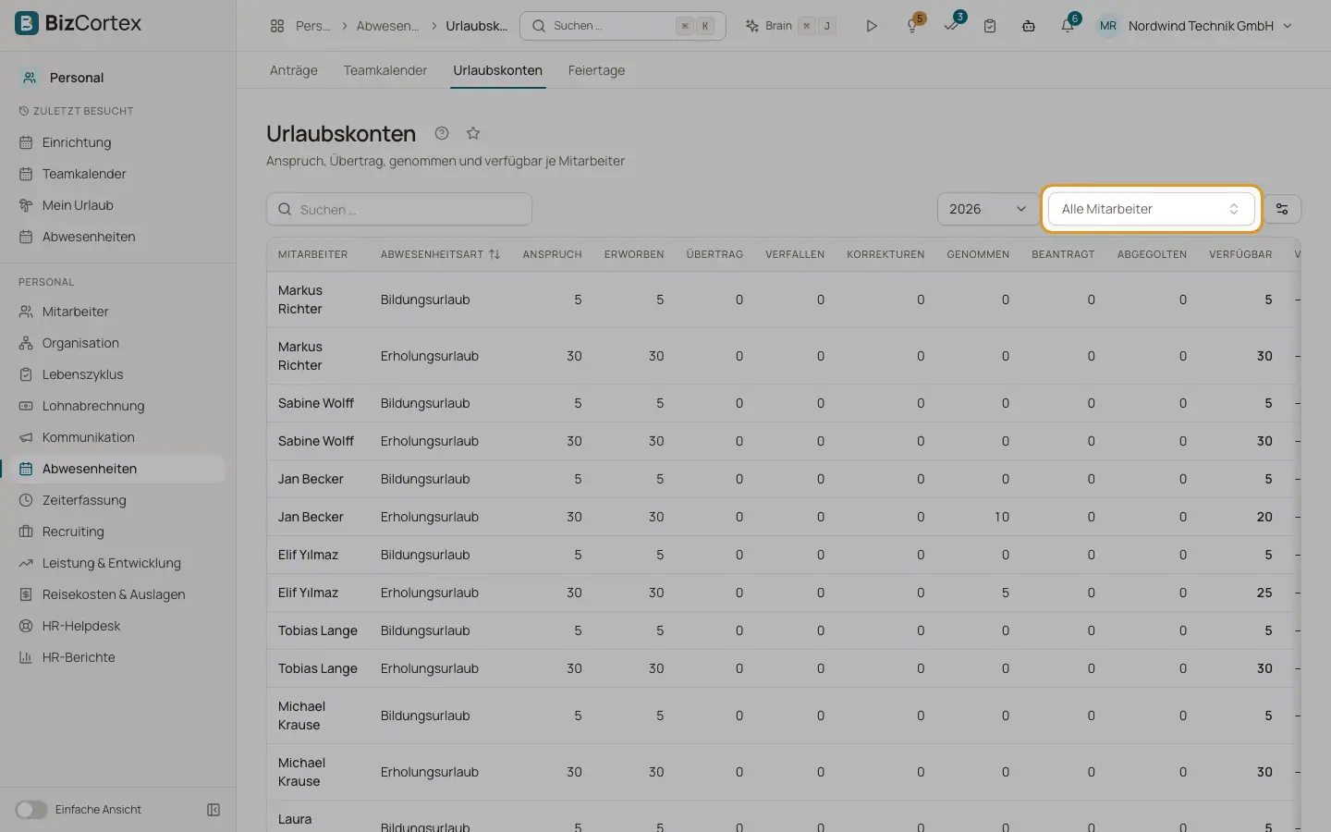Screen dimensions: 1331x832
Task: Click the BizCortex logo icon
Action: point(27,23)
